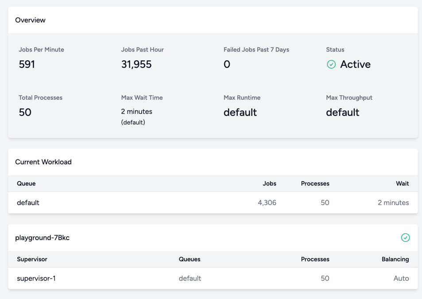This screenshot has height=299, width=422.
Task: Click the Auto balancing value
Action: point(401,278)
